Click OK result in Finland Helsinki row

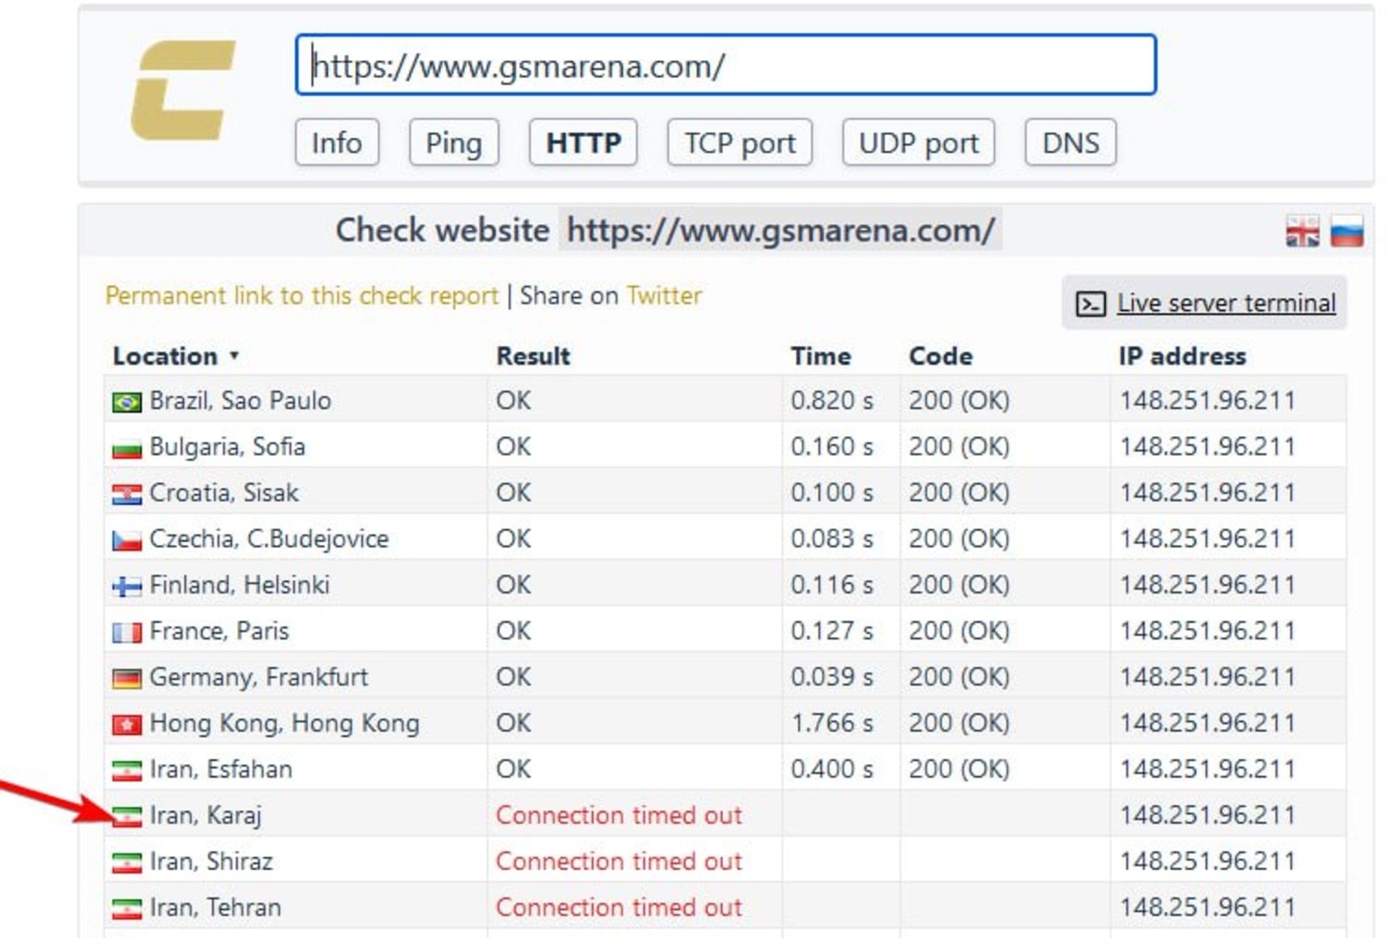pyautogui.click(x=513, y=585)
